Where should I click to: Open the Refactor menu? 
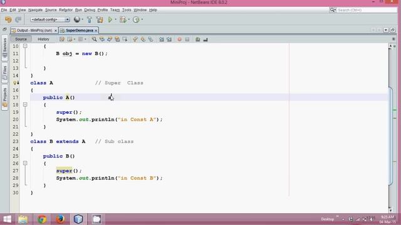point(66,10)
